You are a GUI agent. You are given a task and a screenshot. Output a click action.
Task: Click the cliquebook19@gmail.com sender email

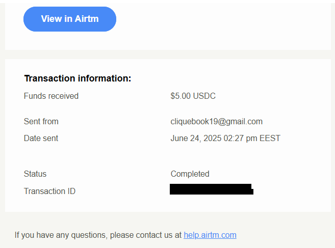click(x=216, y=121)
